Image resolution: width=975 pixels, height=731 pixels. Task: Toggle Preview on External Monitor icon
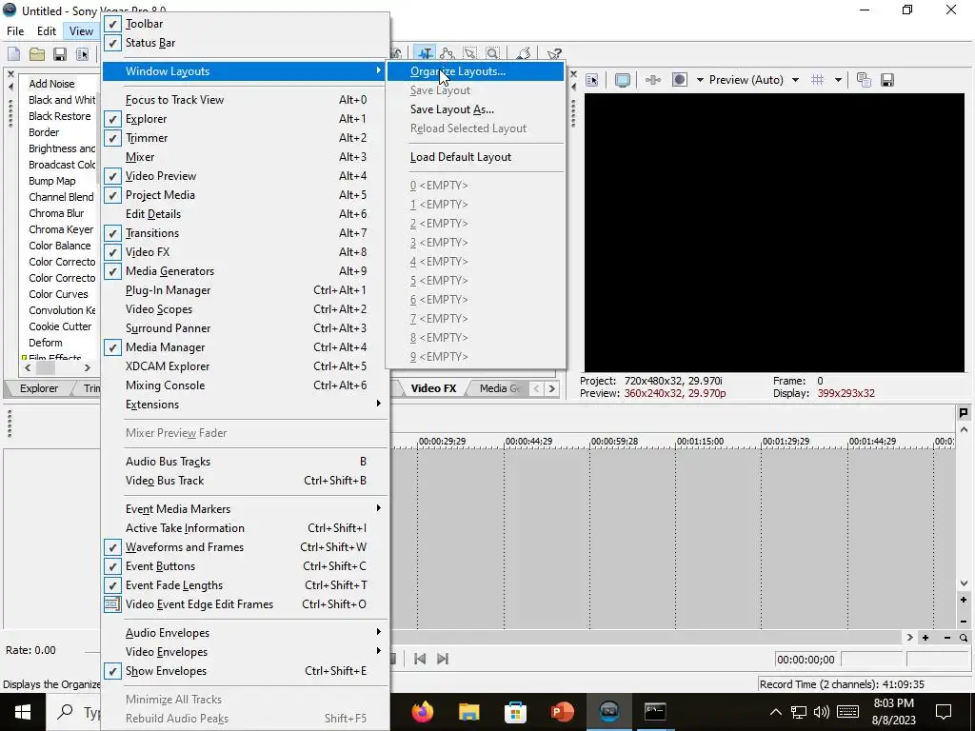point(623,80)
